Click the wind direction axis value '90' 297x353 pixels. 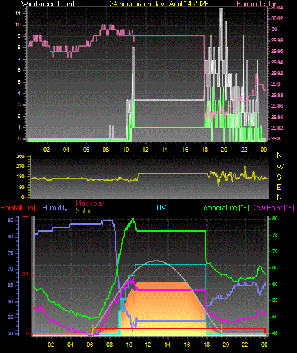pyautogui.click(x=21, y=188)
